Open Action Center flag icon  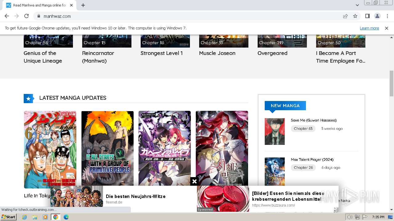click(x=365, y=217)
